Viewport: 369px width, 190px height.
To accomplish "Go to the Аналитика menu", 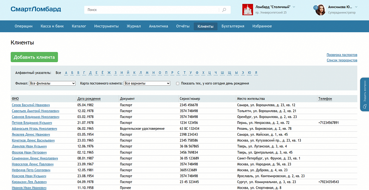I will click(158, 26).
